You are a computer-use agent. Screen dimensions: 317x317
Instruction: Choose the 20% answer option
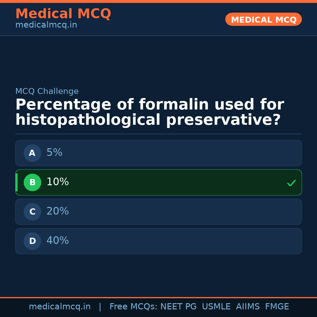[158, 212]
